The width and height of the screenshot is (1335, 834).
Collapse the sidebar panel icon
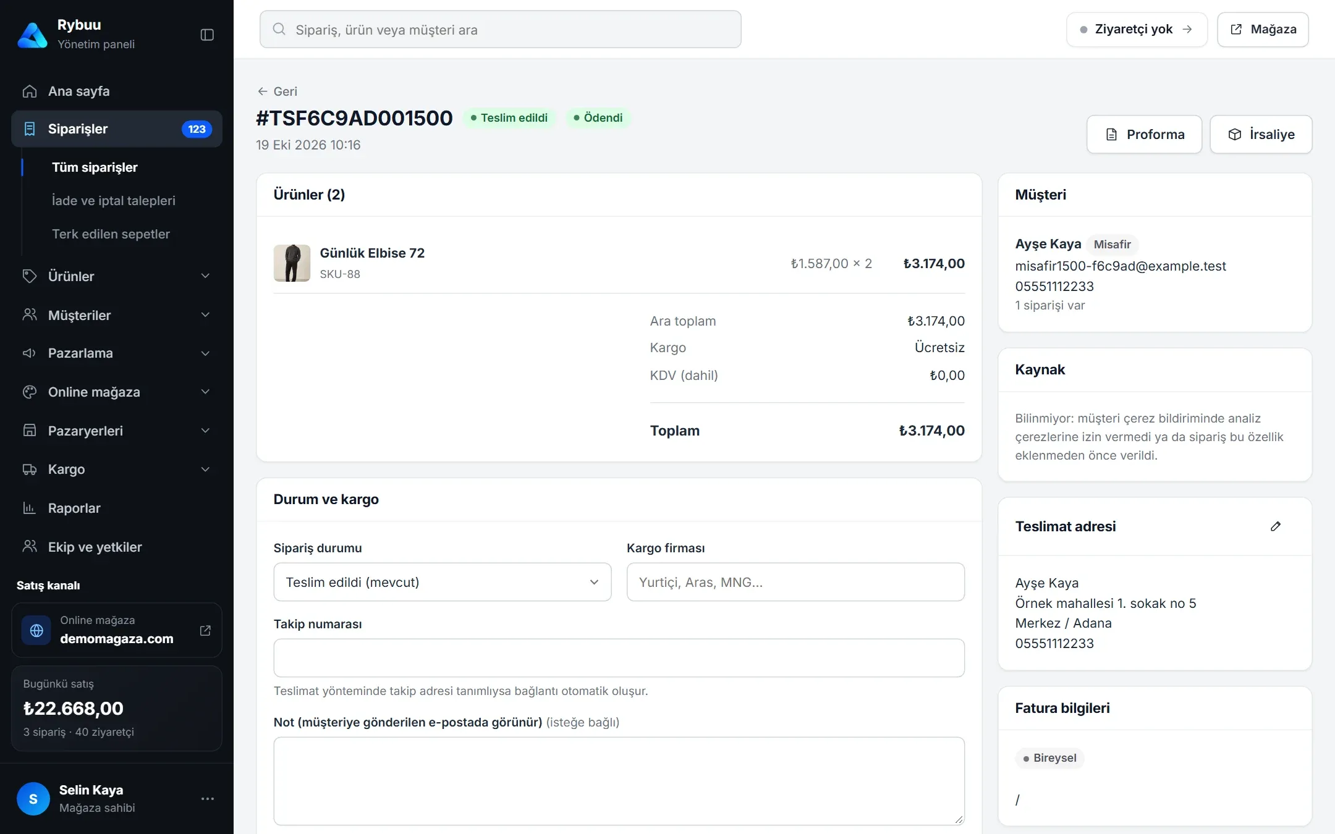(207, 35)
